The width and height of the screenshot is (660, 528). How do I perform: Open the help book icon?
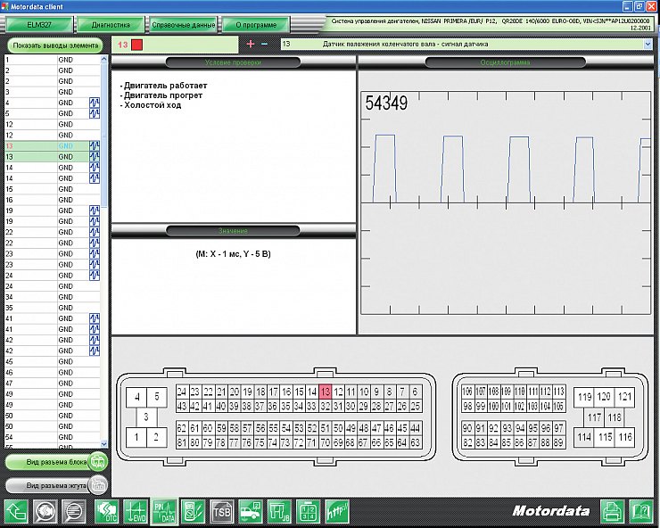[x=640, y=512]
